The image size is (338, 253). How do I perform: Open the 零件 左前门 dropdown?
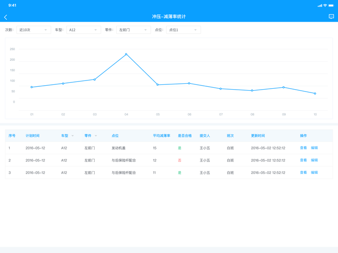click(x=134, y=30)
